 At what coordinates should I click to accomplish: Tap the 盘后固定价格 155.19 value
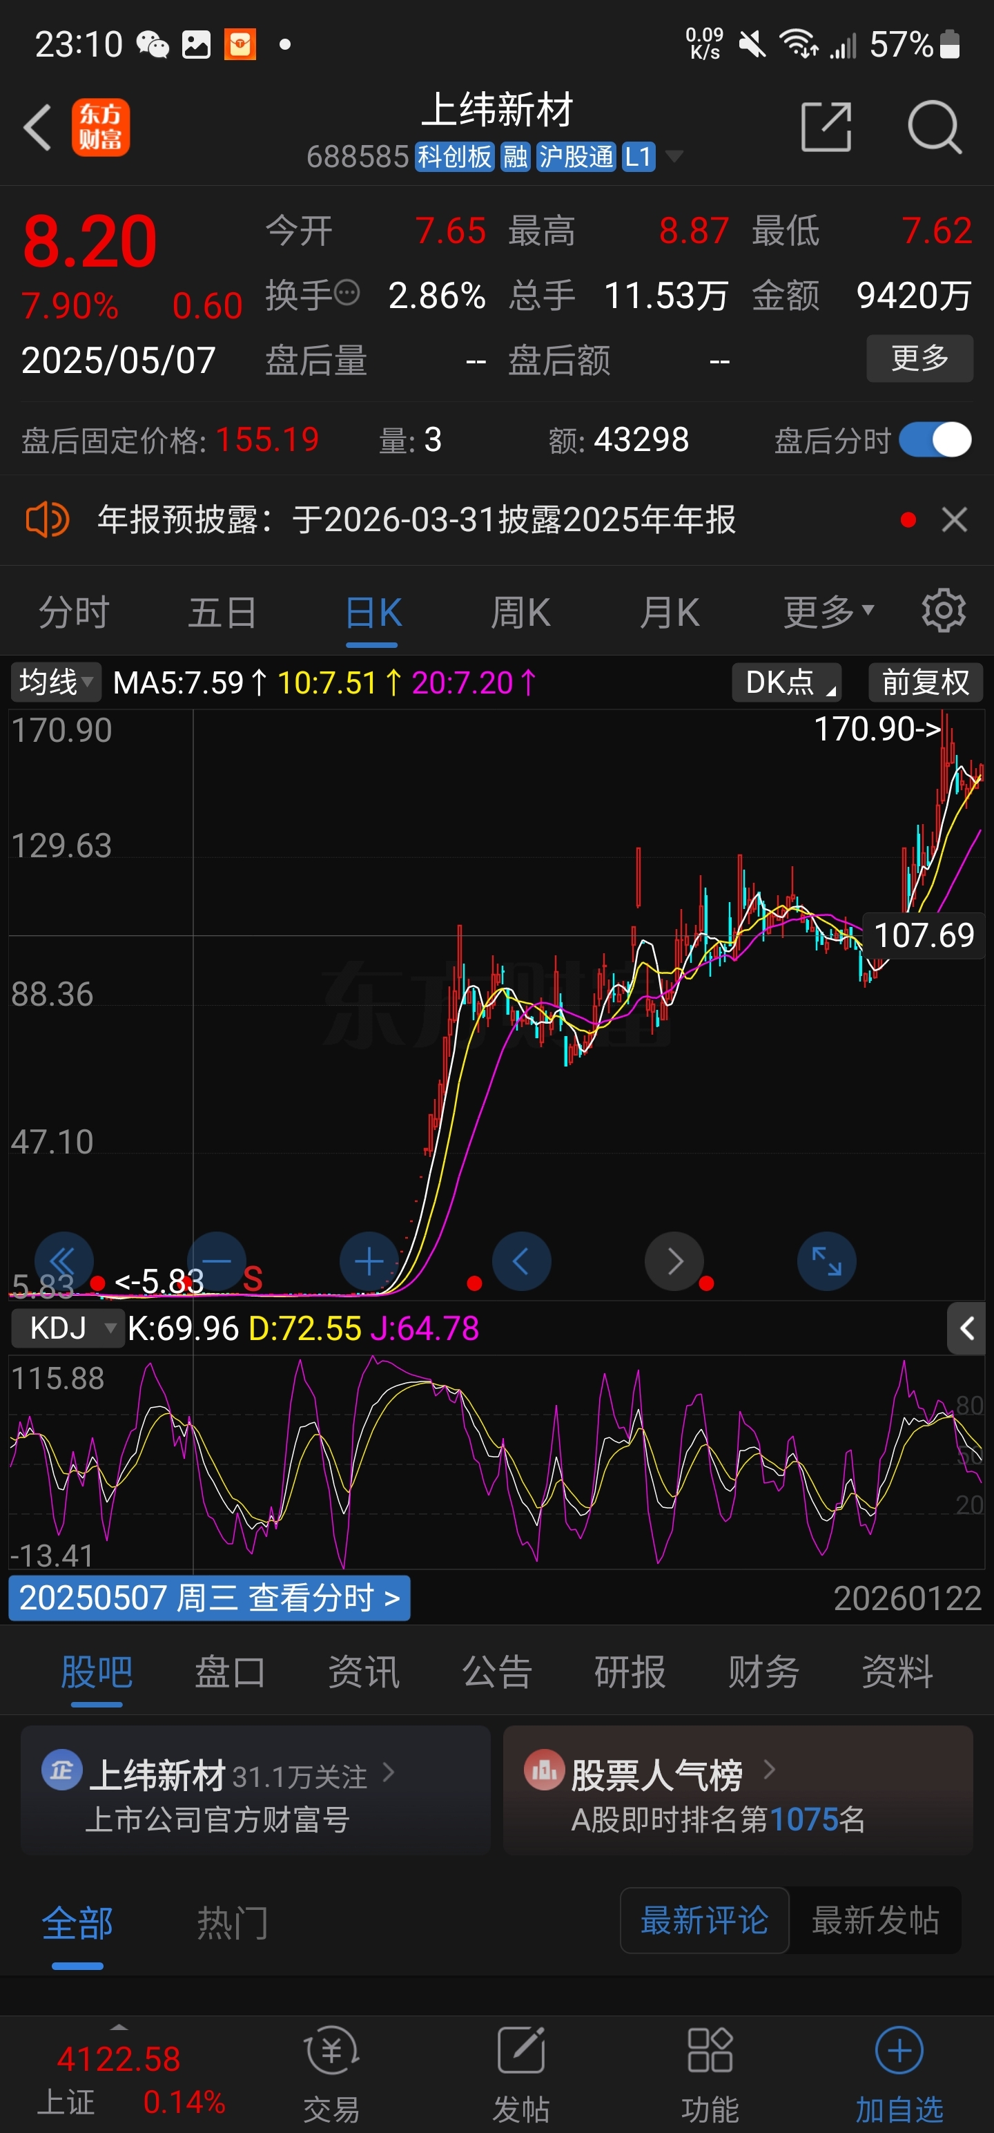(x=267, y=440)
